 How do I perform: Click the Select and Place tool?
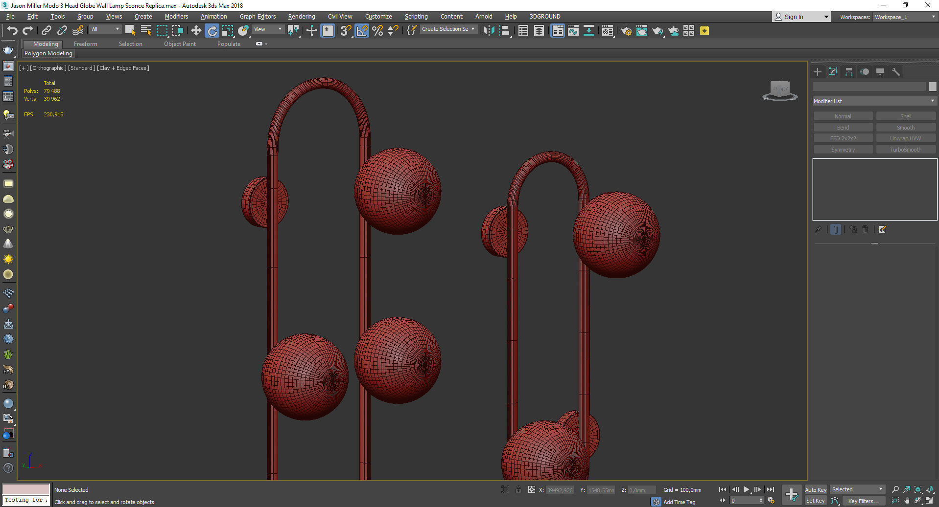coord(243,31)
